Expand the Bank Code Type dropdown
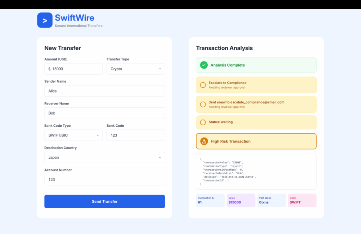Screen dimensions: 361x234 click(73, 135)
